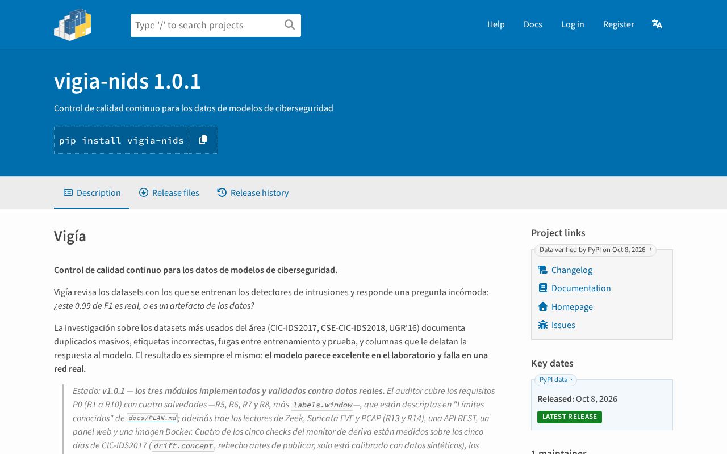Open the language selector icon

[x=657, y=24]
